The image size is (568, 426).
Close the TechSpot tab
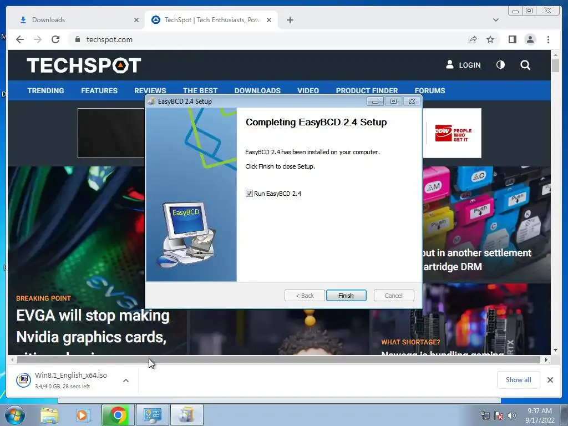(269, 20)
